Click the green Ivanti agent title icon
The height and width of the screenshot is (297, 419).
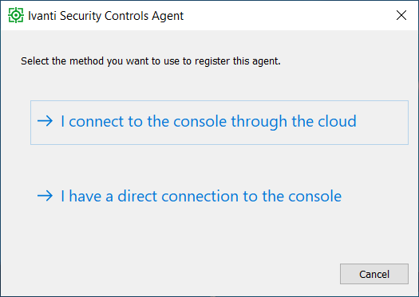(16, 15)
